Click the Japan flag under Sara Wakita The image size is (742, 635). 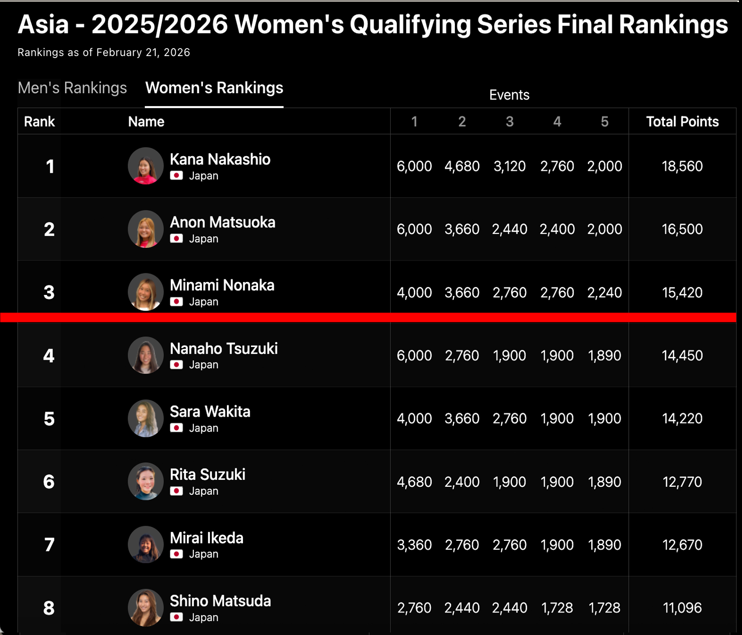(x=176, y=428)
